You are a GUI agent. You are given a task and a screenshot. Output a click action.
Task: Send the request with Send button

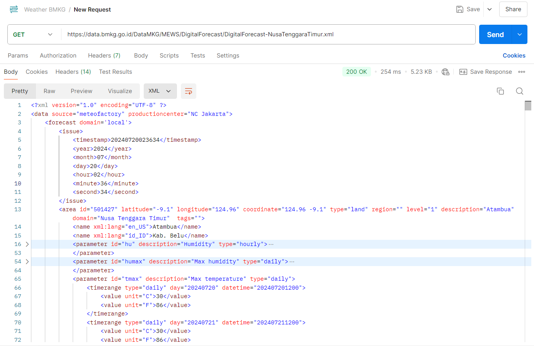coord(495,34)
